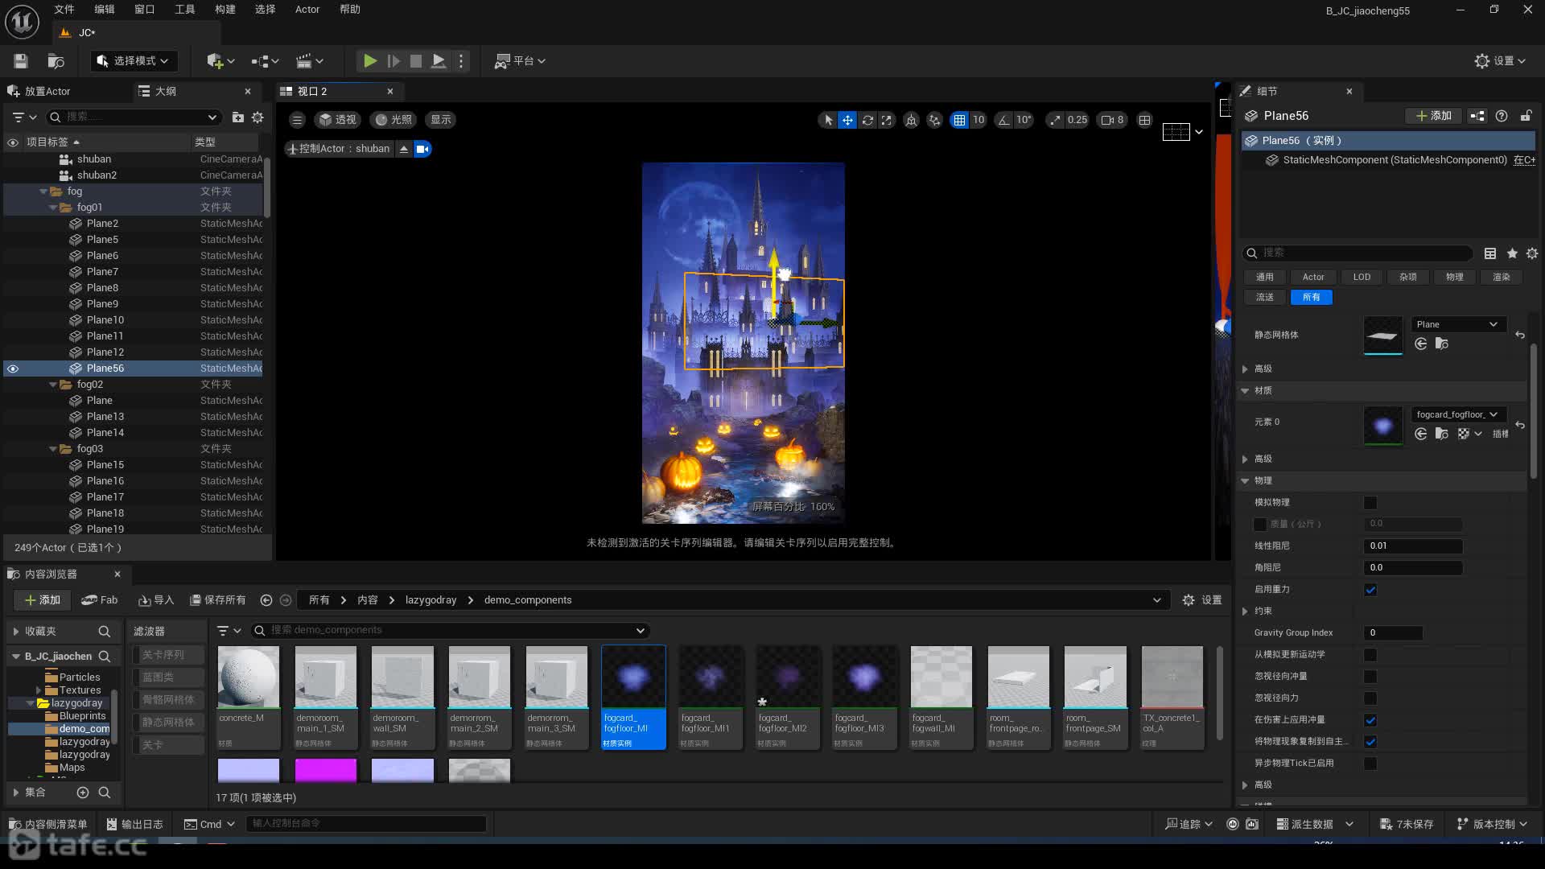Toggle 忽视径向冲量 checkbox
Image resolution: width=1545 pixels, height=869 pixels.
(1370, 677)
